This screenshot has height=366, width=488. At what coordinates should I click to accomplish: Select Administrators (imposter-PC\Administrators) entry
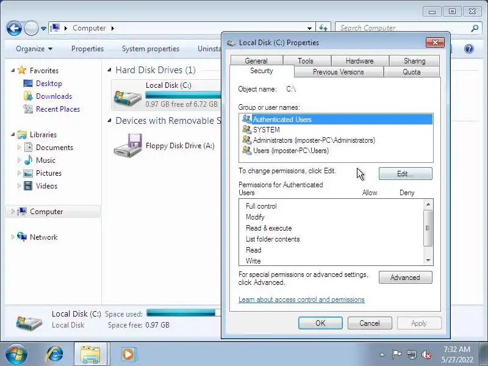click(x=337, y=140)
